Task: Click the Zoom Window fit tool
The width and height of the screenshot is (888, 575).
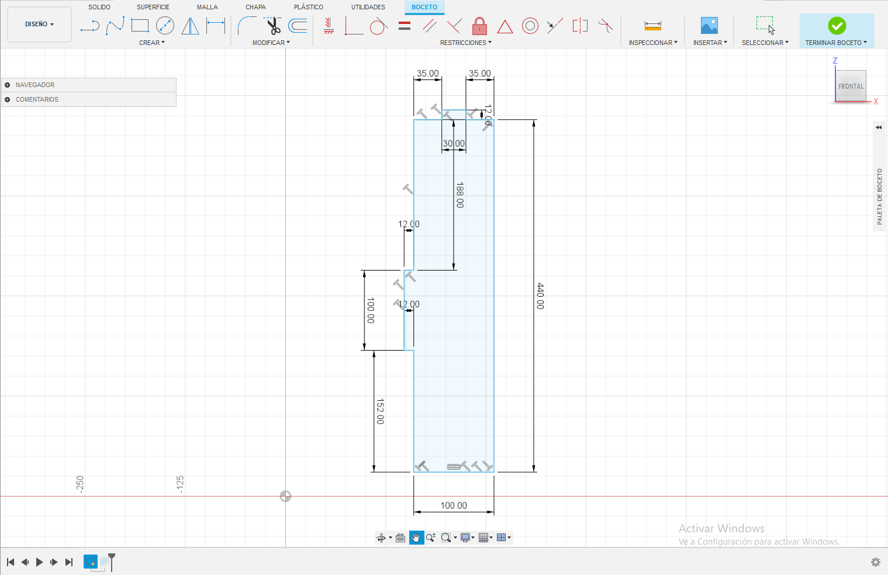Action: point(446,538)
